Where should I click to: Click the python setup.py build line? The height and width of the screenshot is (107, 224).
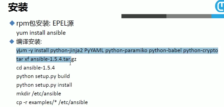click(x=43, y=76)
